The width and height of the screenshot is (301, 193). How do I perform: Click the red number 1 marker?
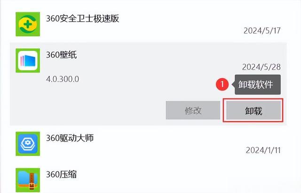[x=222, y=84]
